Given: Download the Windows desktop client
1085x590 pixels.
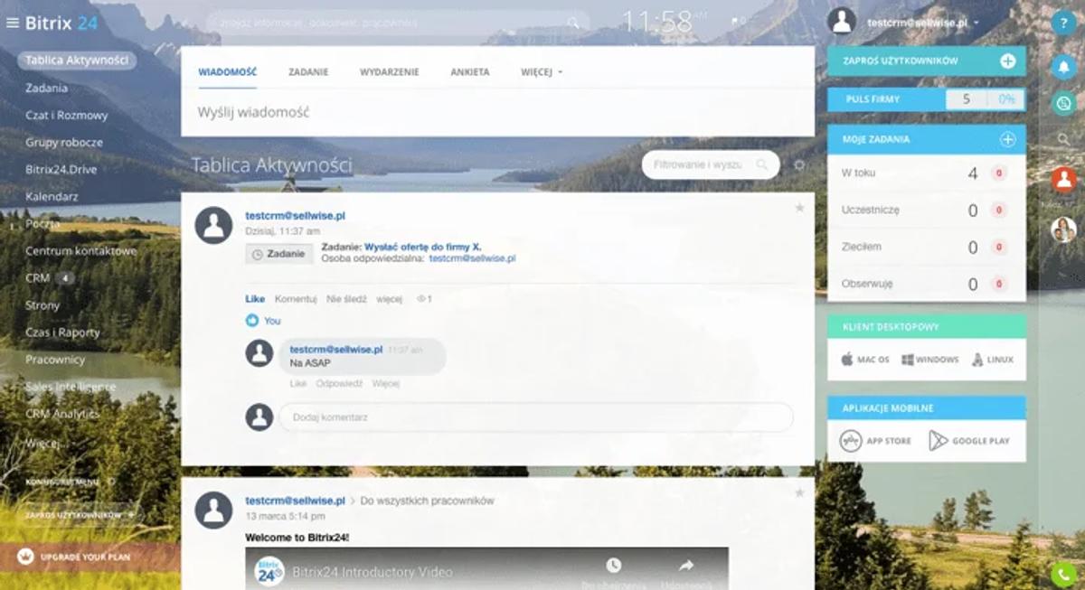Looking at the screenshot, I should pyautogui.click(x=929, y=360).
